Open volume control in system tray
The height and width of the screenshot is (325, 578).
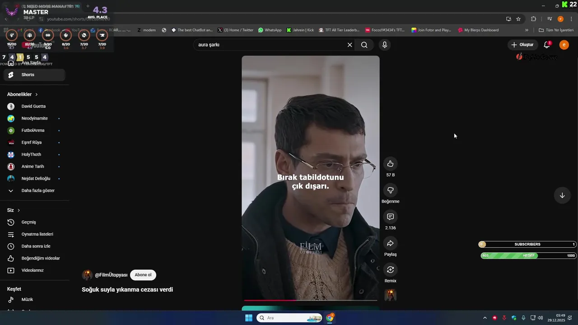point(541,318)
